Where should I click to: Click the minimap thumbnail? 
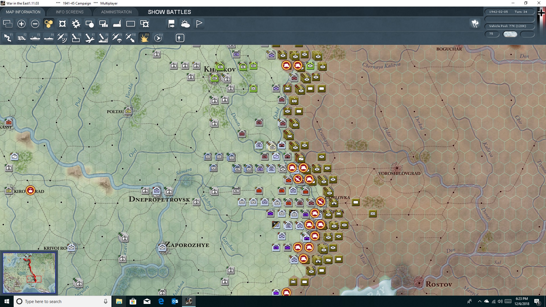pos(29,273)
